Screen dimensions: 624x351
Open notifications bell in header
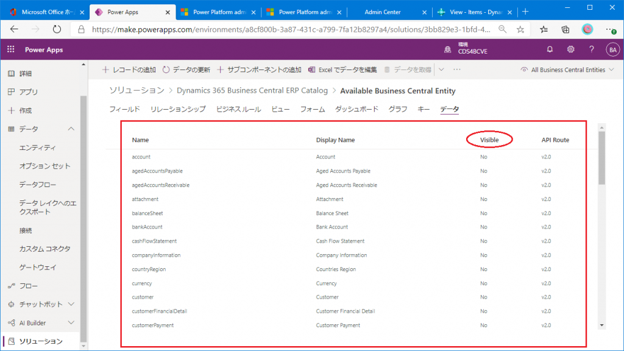(550, 49)
